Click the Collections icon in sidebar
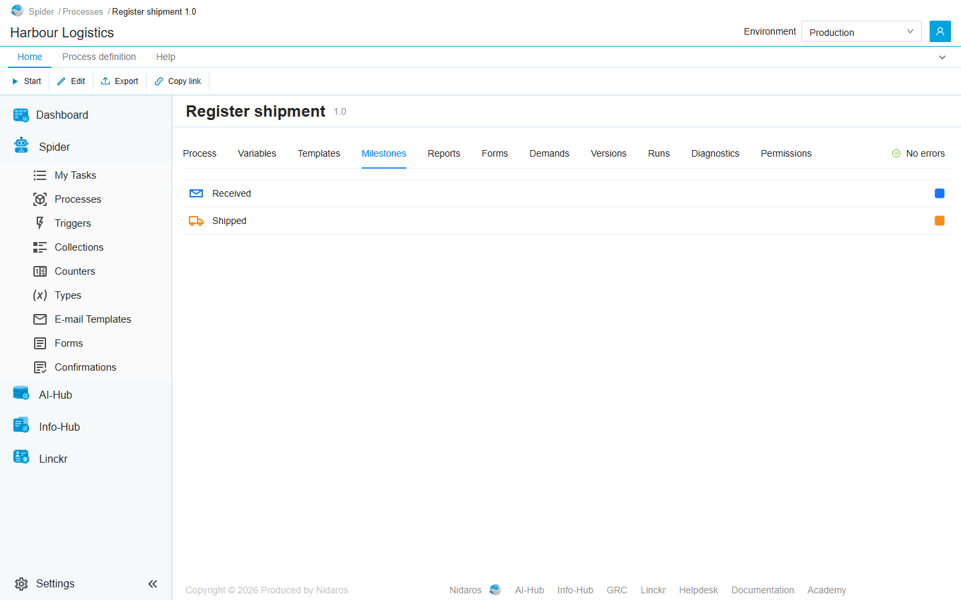961x600 pixels. coord(40,247)
